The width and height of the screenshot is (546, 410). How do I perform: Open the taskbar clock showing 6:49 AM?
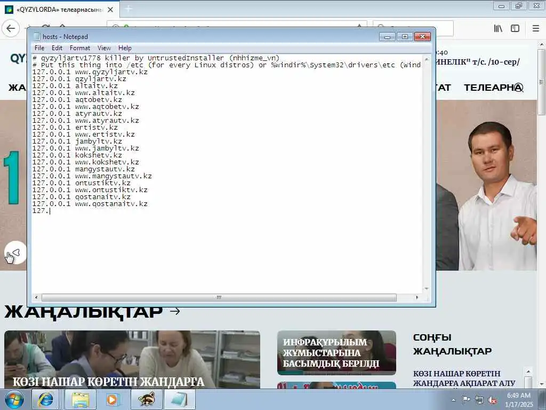519,400
